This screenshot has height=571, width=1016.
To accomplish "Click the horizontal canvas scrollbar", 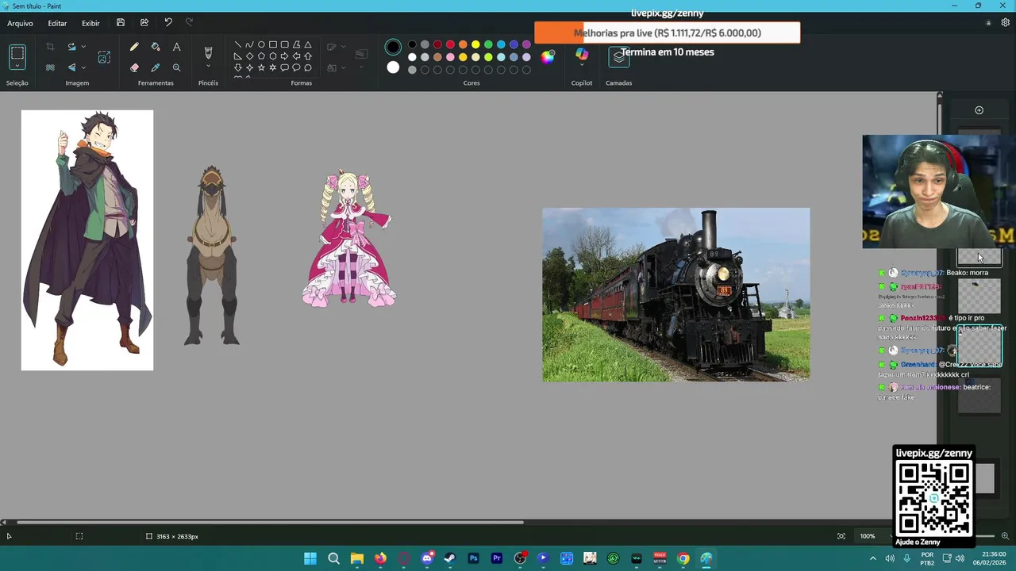I will 270,522.
